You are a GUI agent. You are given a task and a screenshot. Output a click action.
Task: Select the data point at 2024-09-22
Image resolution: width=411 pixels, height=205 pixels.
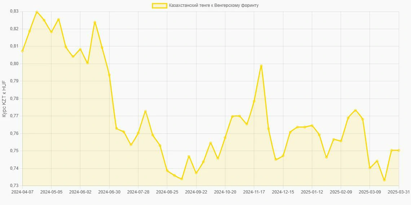tap(196, 173)
